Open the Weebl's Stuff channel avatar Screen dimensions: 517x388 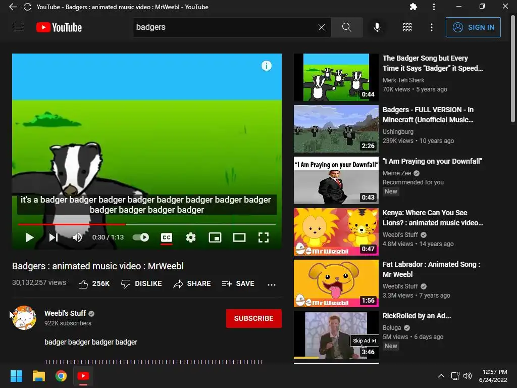point(24,318)
